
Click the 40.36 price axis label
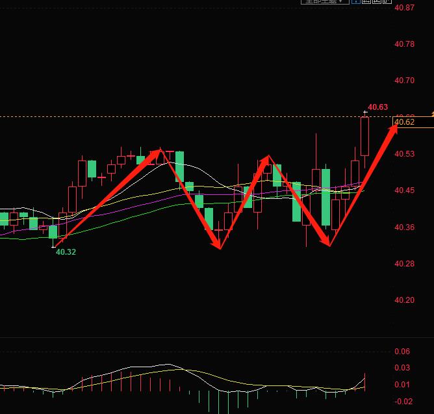pyautogui.click(x=404, y=227)
